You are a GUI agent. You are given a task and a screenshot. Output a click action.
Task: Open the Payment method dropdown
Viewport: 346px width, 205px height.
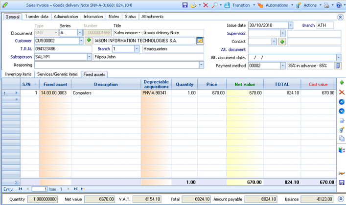(x=283, y=66)
